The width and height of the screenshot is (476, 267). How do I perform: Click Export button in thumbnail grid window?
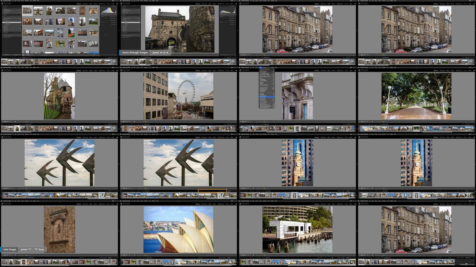(x=16, y=55)
